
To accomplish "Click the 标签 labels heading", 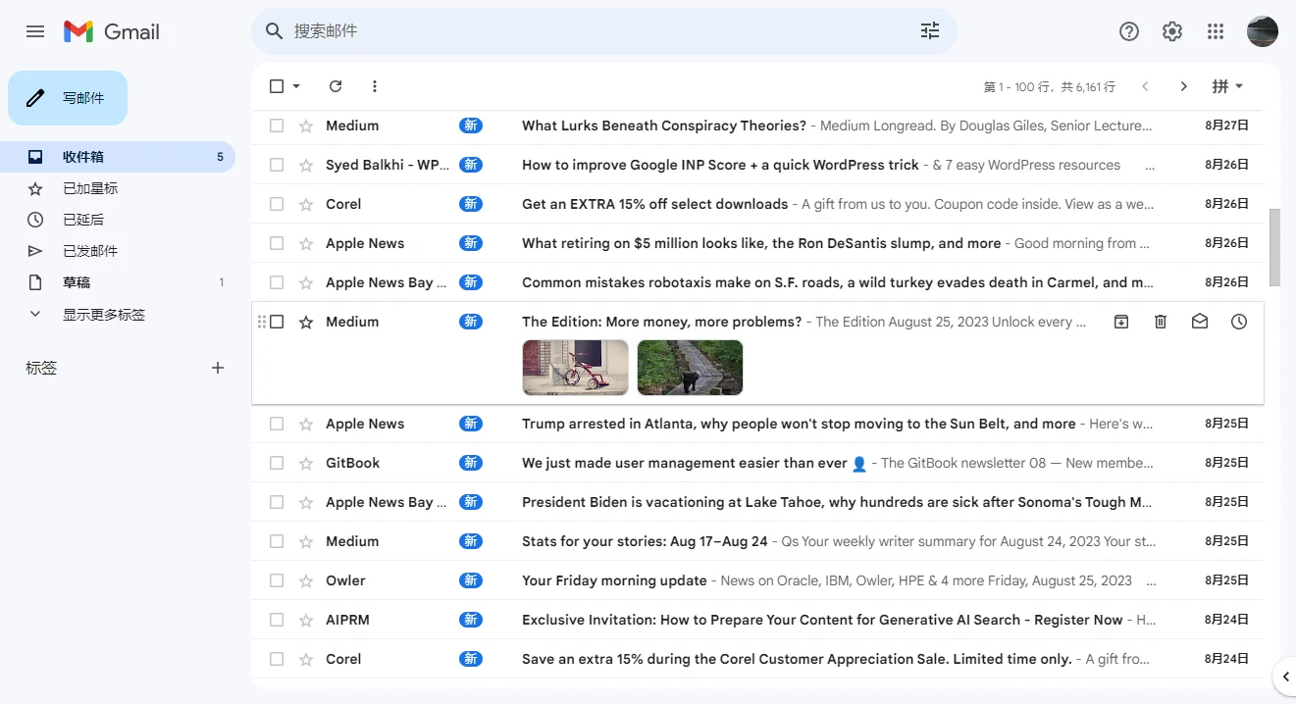I will tap(41, 368).
